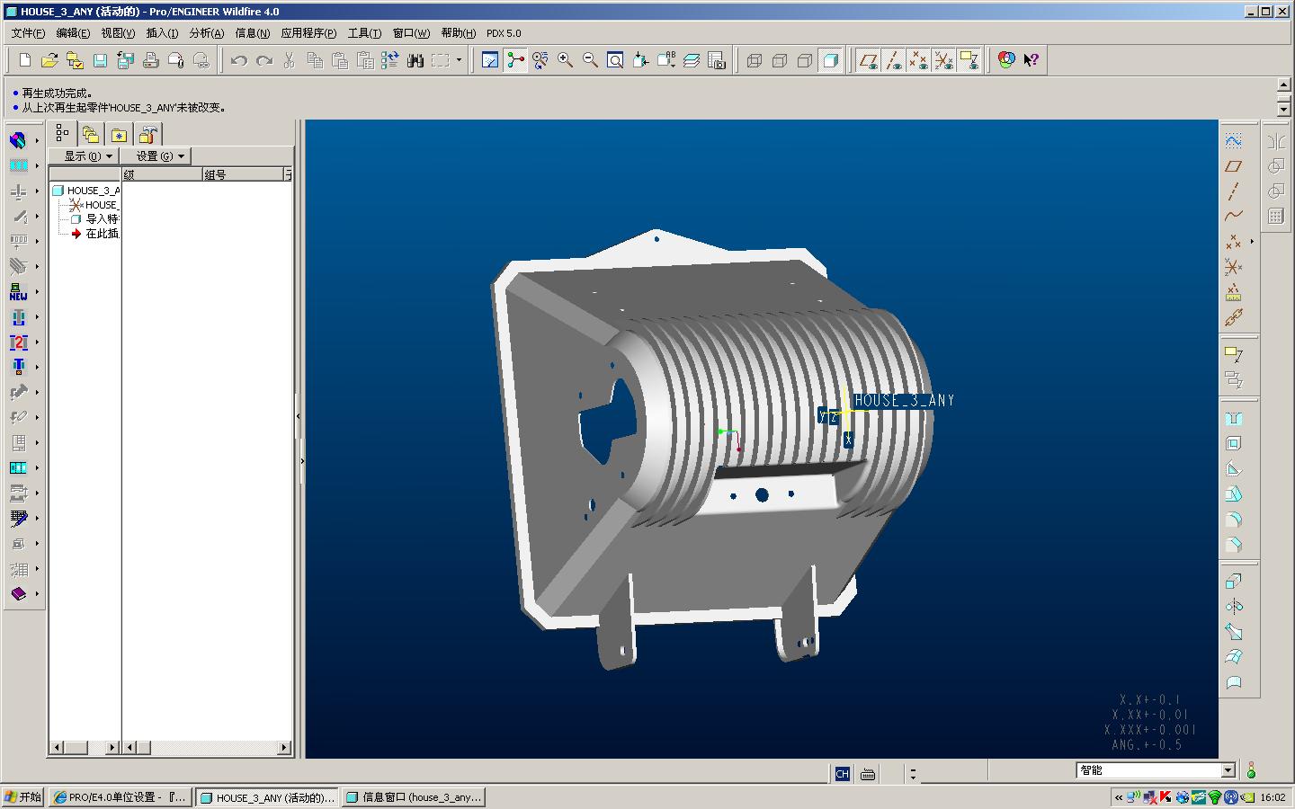The image size is (1295, 809).
Task: Open the 插入(I) menu
Action: tap(162, 33)
